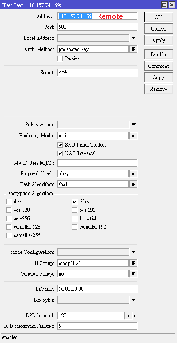177x343 pixels.
Task: Toggle the Passive checkbox
Action: point(60,58)
